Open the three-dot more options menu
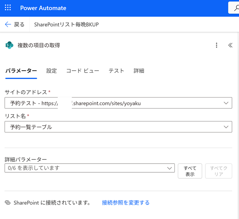The width and height of the screenshot is (239, 219). pos(217,45)
